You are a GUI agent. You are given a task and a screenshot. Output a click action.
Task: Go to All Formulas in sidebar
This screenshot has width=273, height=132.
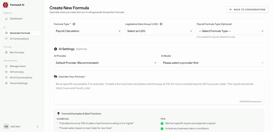[x=17, y=72]
